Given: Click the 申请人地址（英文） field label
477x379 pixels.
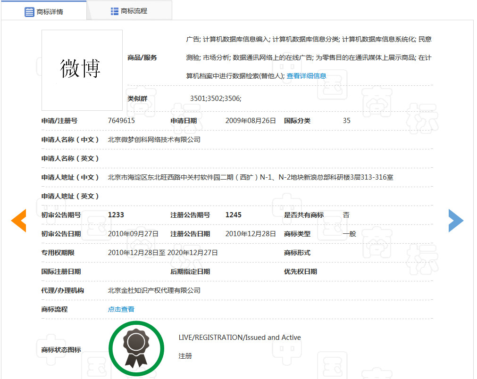Looking at the screenshot, I should [x=70, y=196].
